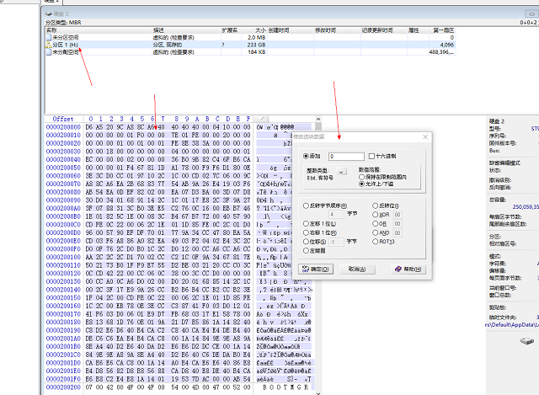Select 左旋圈 rotate-left radio option
This screenshot has width=539, height=395.
pos(306,251)
